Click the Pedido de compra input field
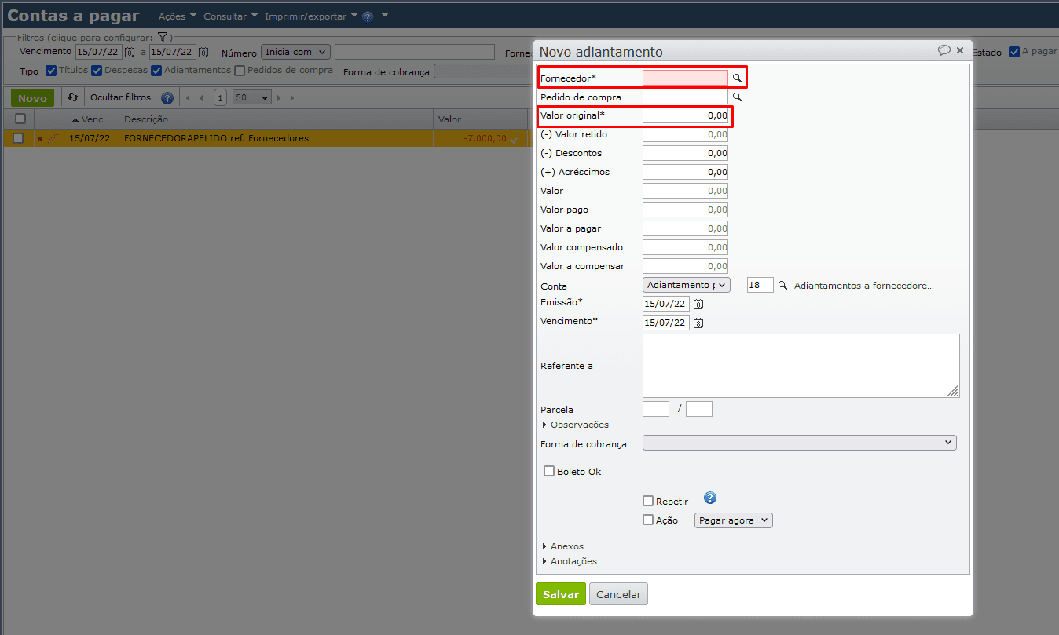Image resolution: width=1059 pixels, height=635 pixels. pyautogui.click(x=685, y=97)
